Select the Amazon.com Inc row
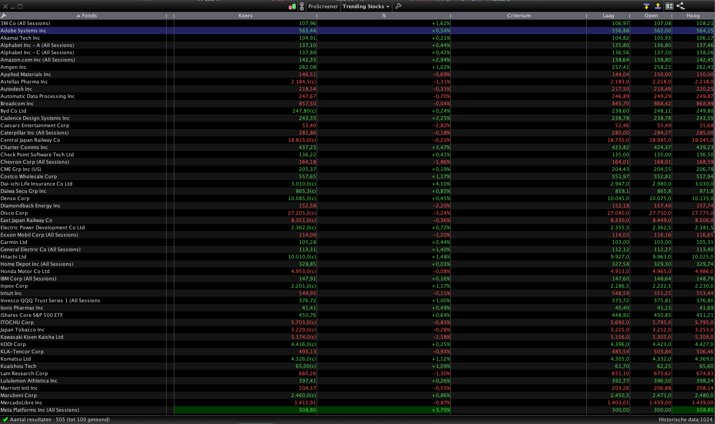 (x=357, y=60)
